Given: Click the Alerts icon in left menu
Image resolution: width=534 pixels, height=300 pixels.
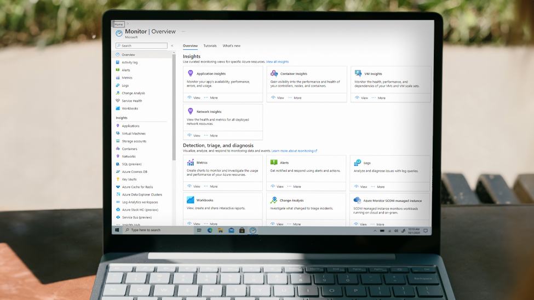Looking at the screenshot, I should click(x=118, y=70).
